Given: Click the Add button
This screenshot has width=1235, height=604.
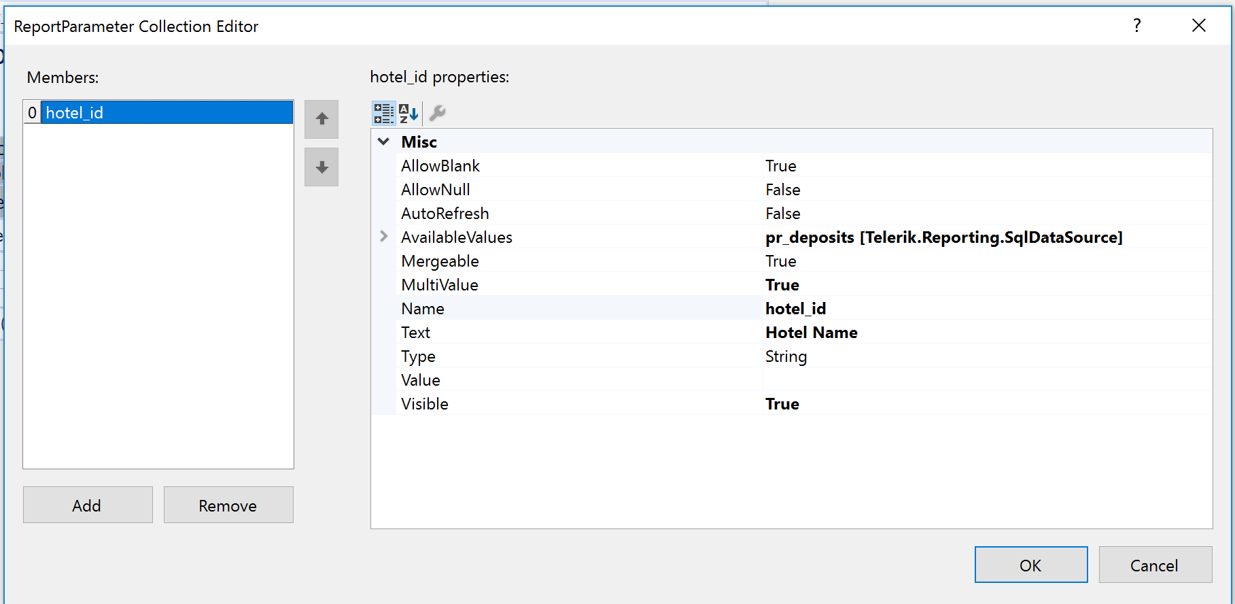Looking at the screenshot, I should [x=88, y=505].
